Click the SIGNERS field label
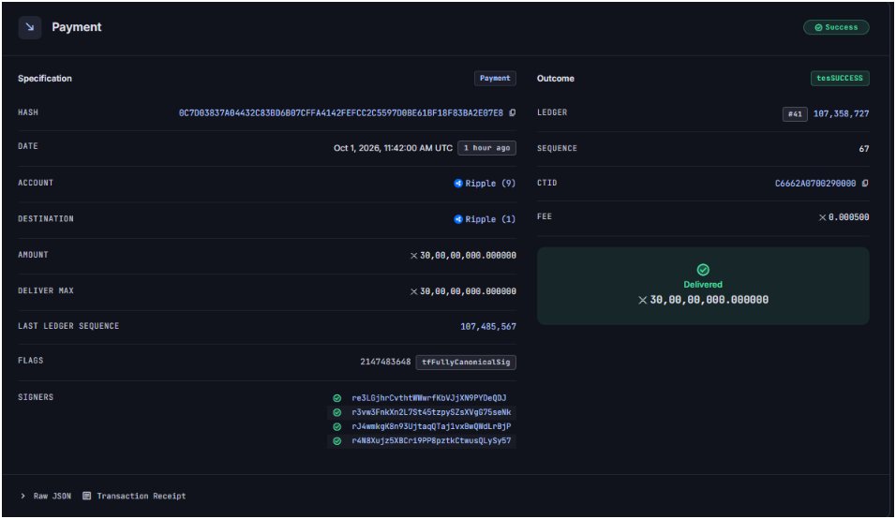Image resolution: width=896 pixels, height=519 pixels. click(36, 397)
